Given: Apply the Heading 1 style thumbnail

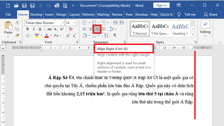Looking at the screenshot, I should coord(180,29).
